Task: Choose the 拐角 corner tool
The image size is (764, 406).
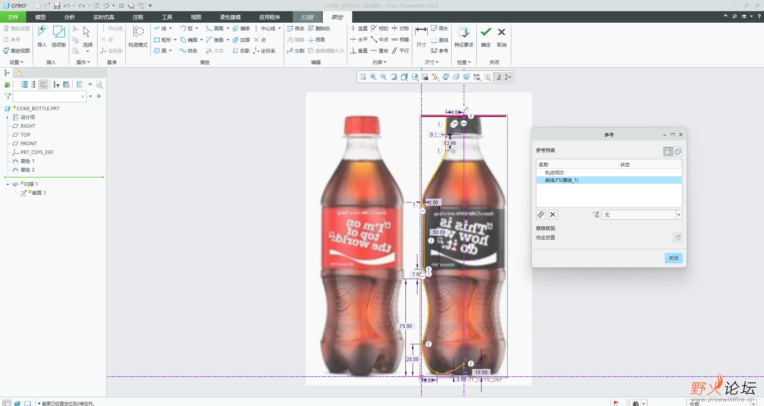Action: (317, 40)
